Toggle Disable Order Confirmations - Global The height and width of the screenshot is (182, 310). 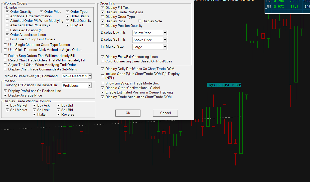102,88
